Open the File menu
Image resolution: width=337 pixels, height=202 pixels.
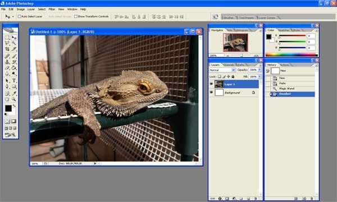click(3, 9)
